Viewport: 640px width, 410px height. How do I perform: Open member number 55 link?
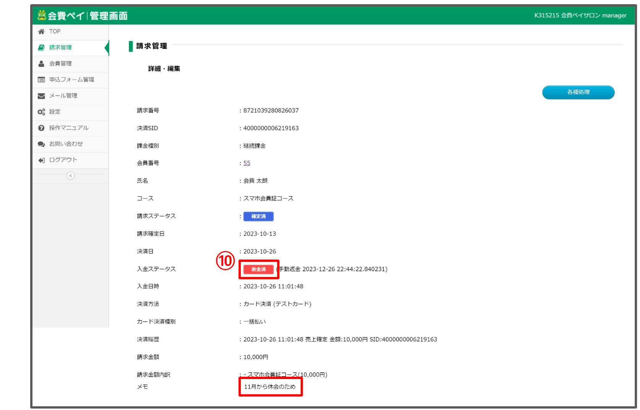[247, 163]
